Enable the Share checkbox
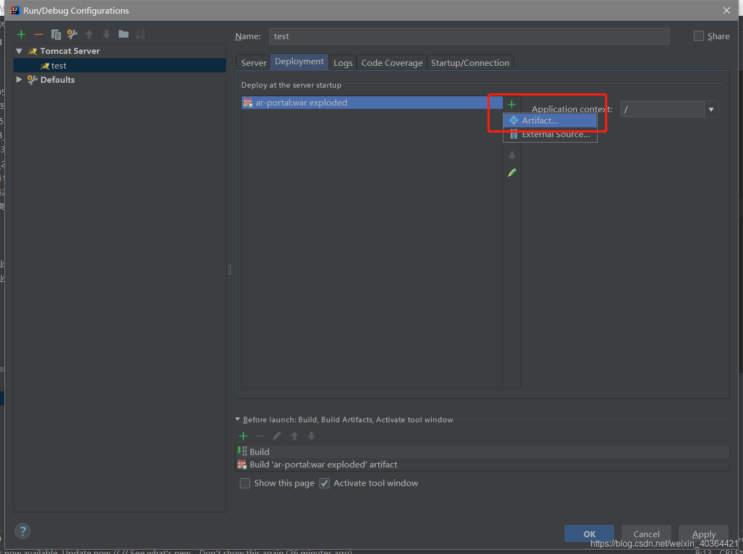Screen dimensions: 743x554 699,36
